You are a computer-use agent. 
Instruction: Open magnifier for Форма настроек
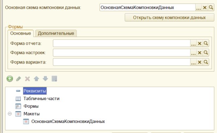(206, 53)
